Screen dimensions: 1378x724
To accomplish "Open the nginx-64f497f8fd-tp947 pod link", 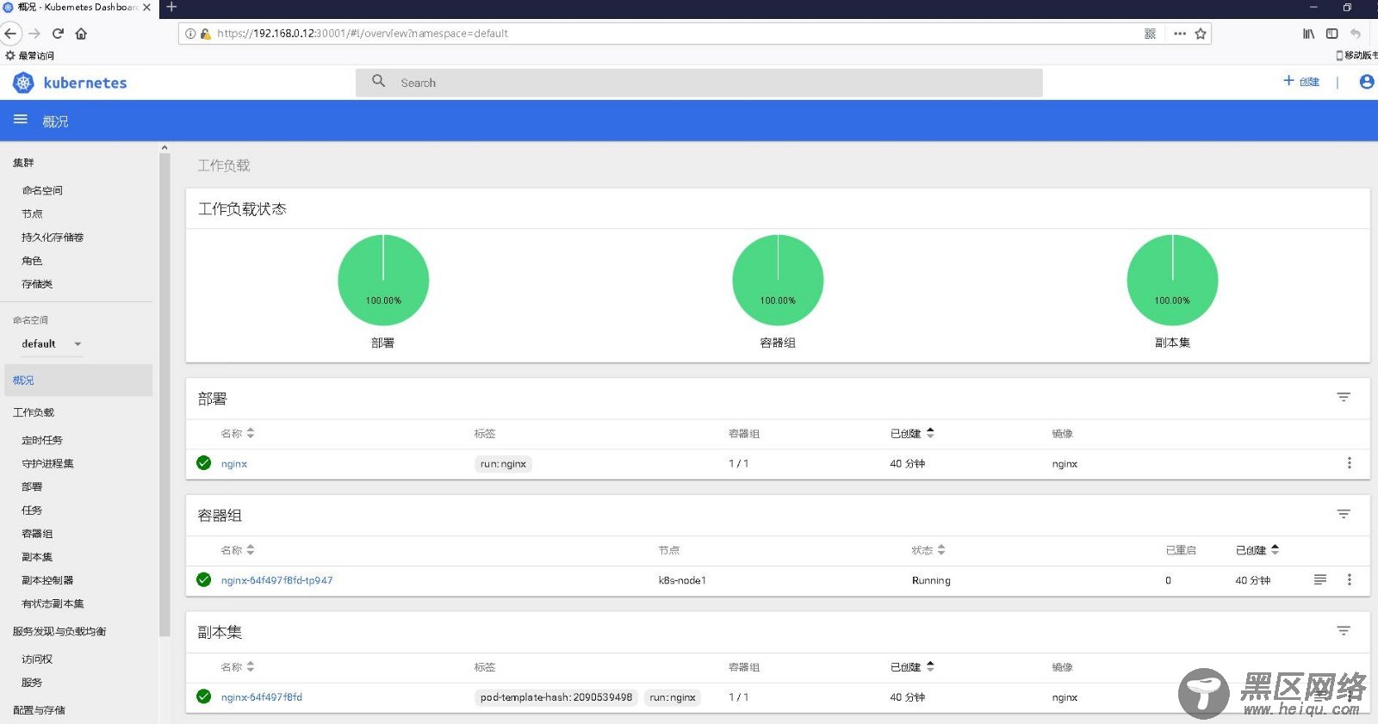I will click(x=276, y=580).
